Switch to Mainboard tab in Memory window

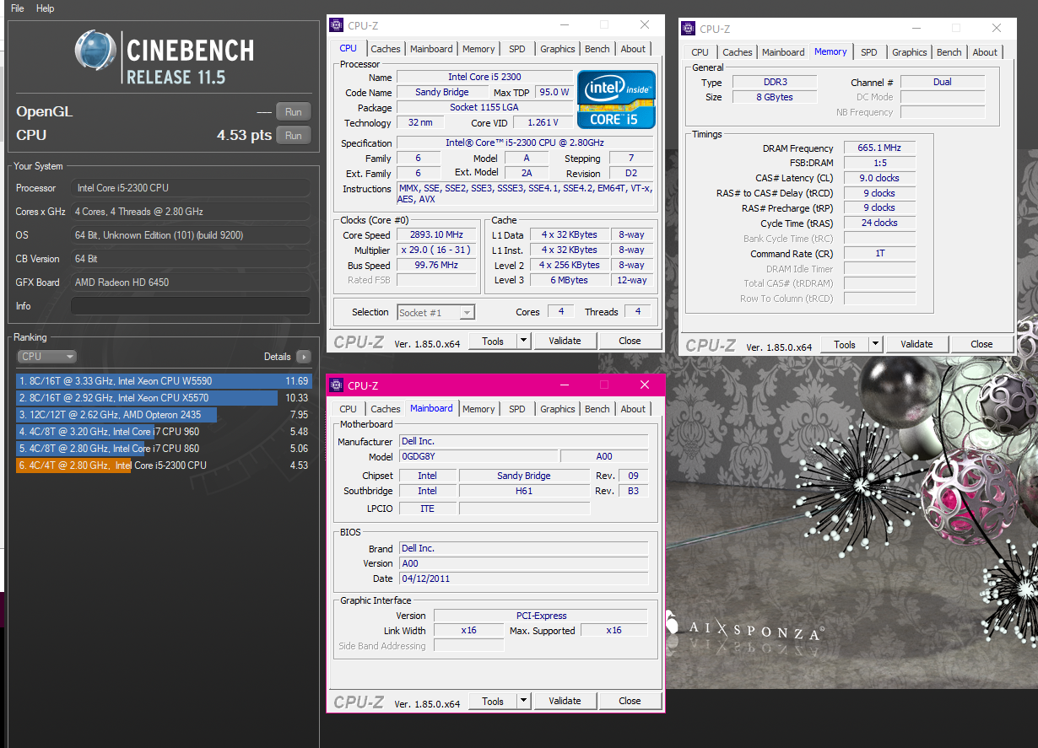click(x=783, y=52)
